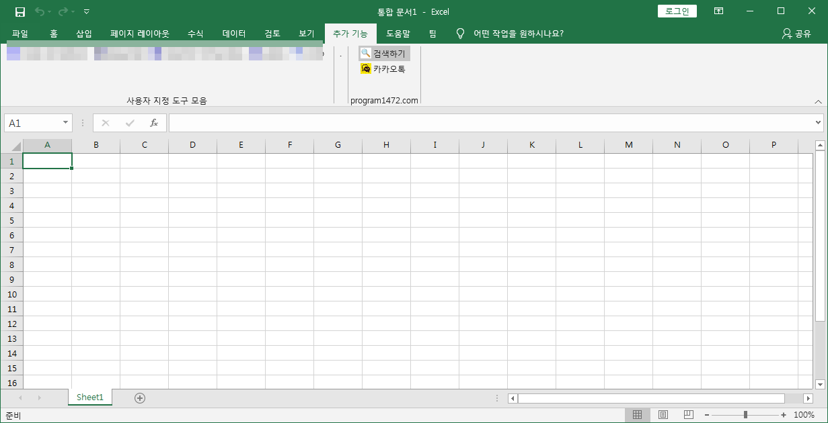828x423 pixels.
Task: Add a new sheet with plus icon
Action: (x=140, y=397)
